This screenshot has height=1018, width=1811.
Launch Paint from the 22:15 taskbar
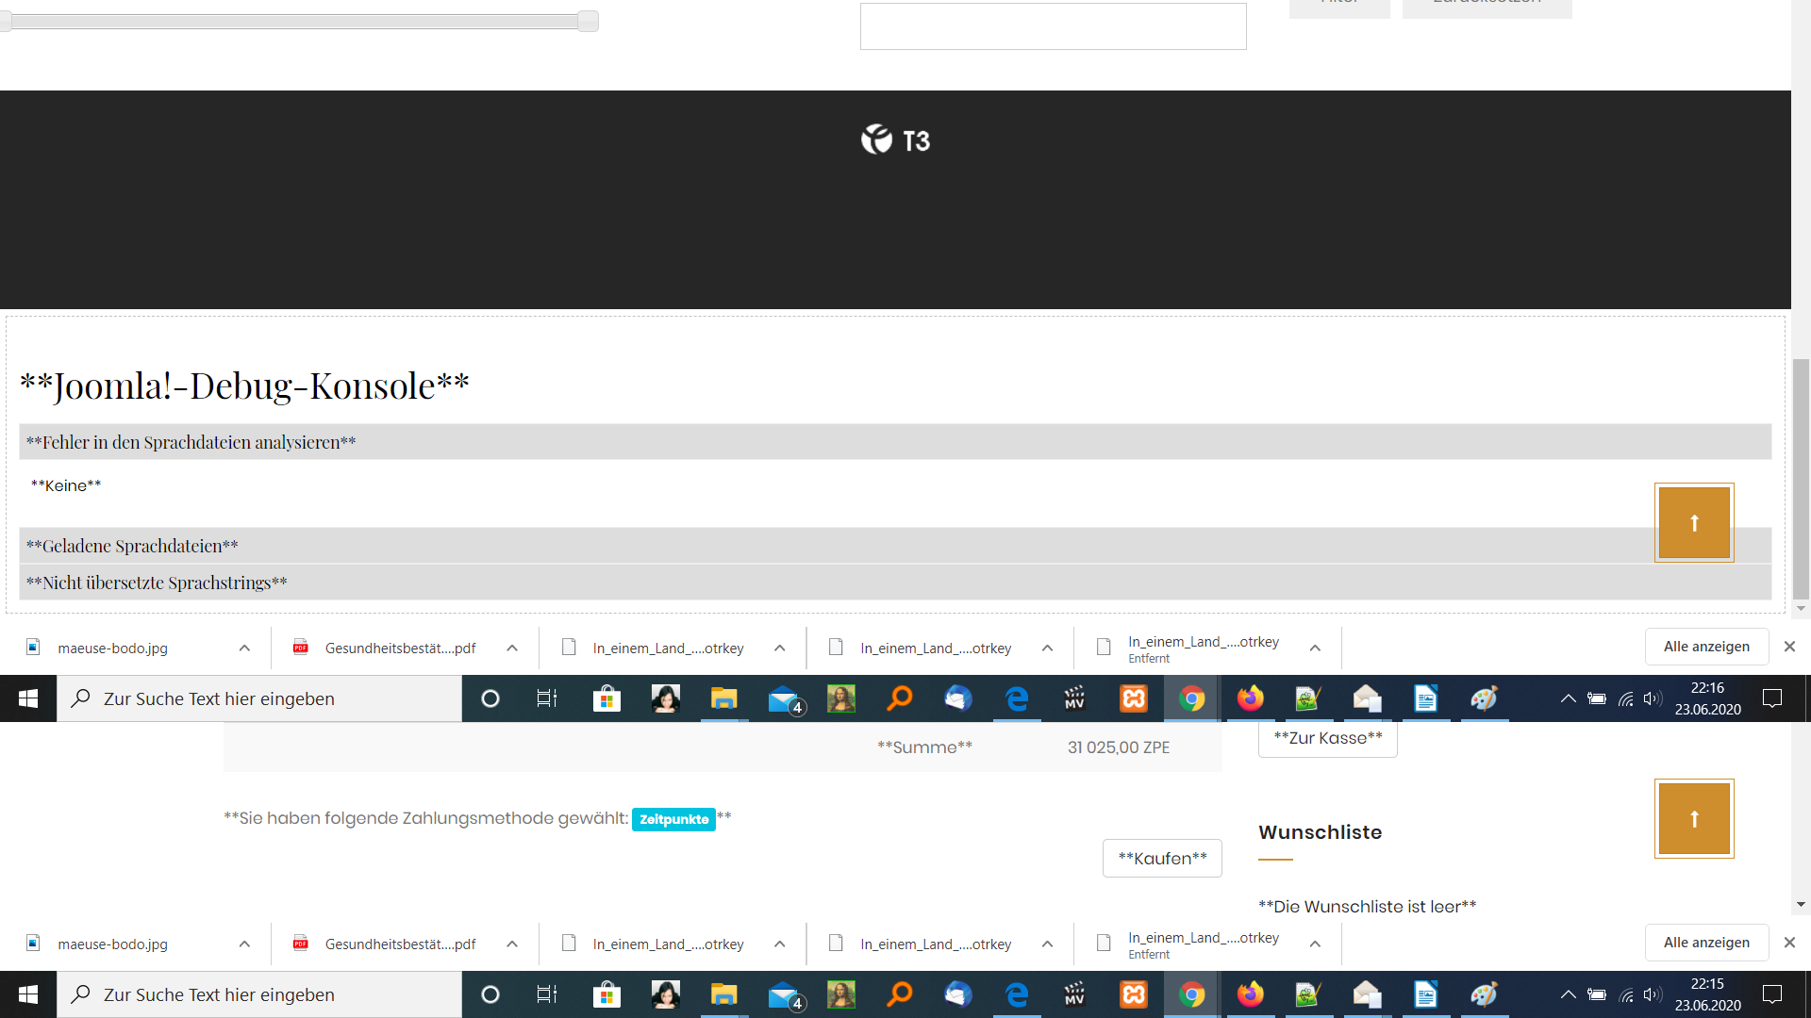coord(1484,994)
